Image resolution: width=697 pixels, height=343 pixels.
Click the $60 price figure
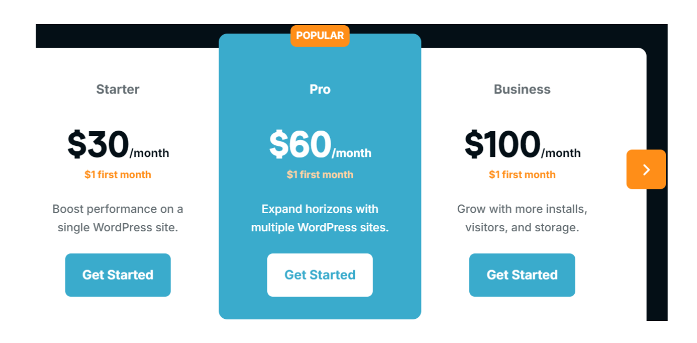(300, 144)
